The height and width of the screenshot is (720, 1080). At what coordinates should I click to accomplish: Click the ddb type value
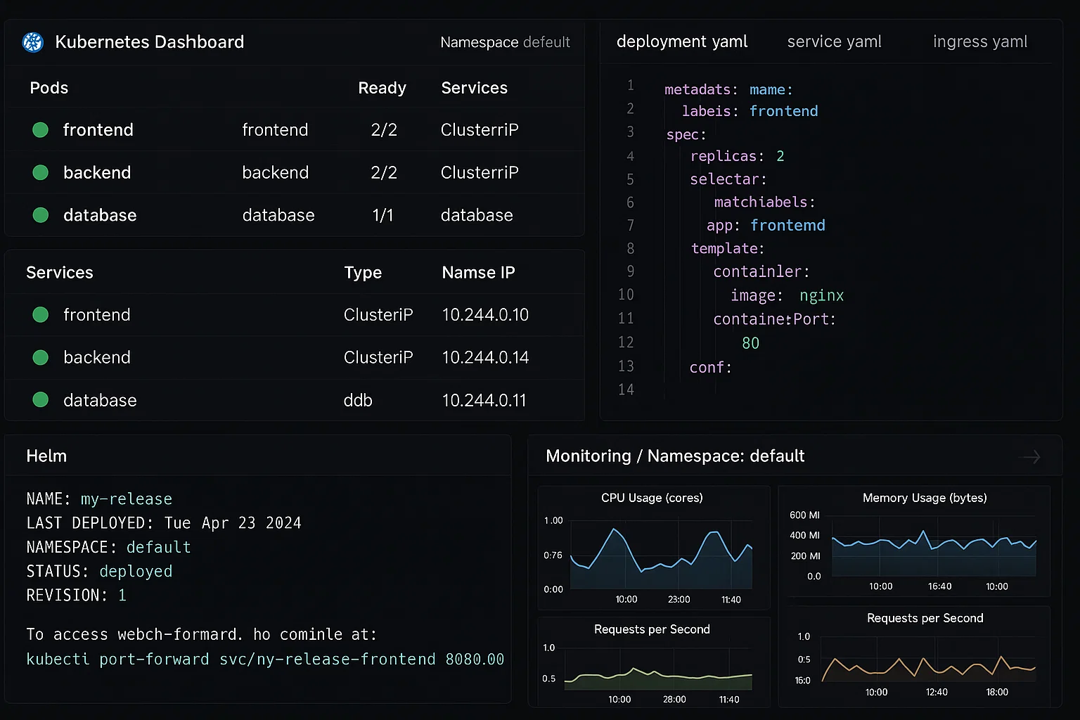pyautogui.click(x=358, y=400)
